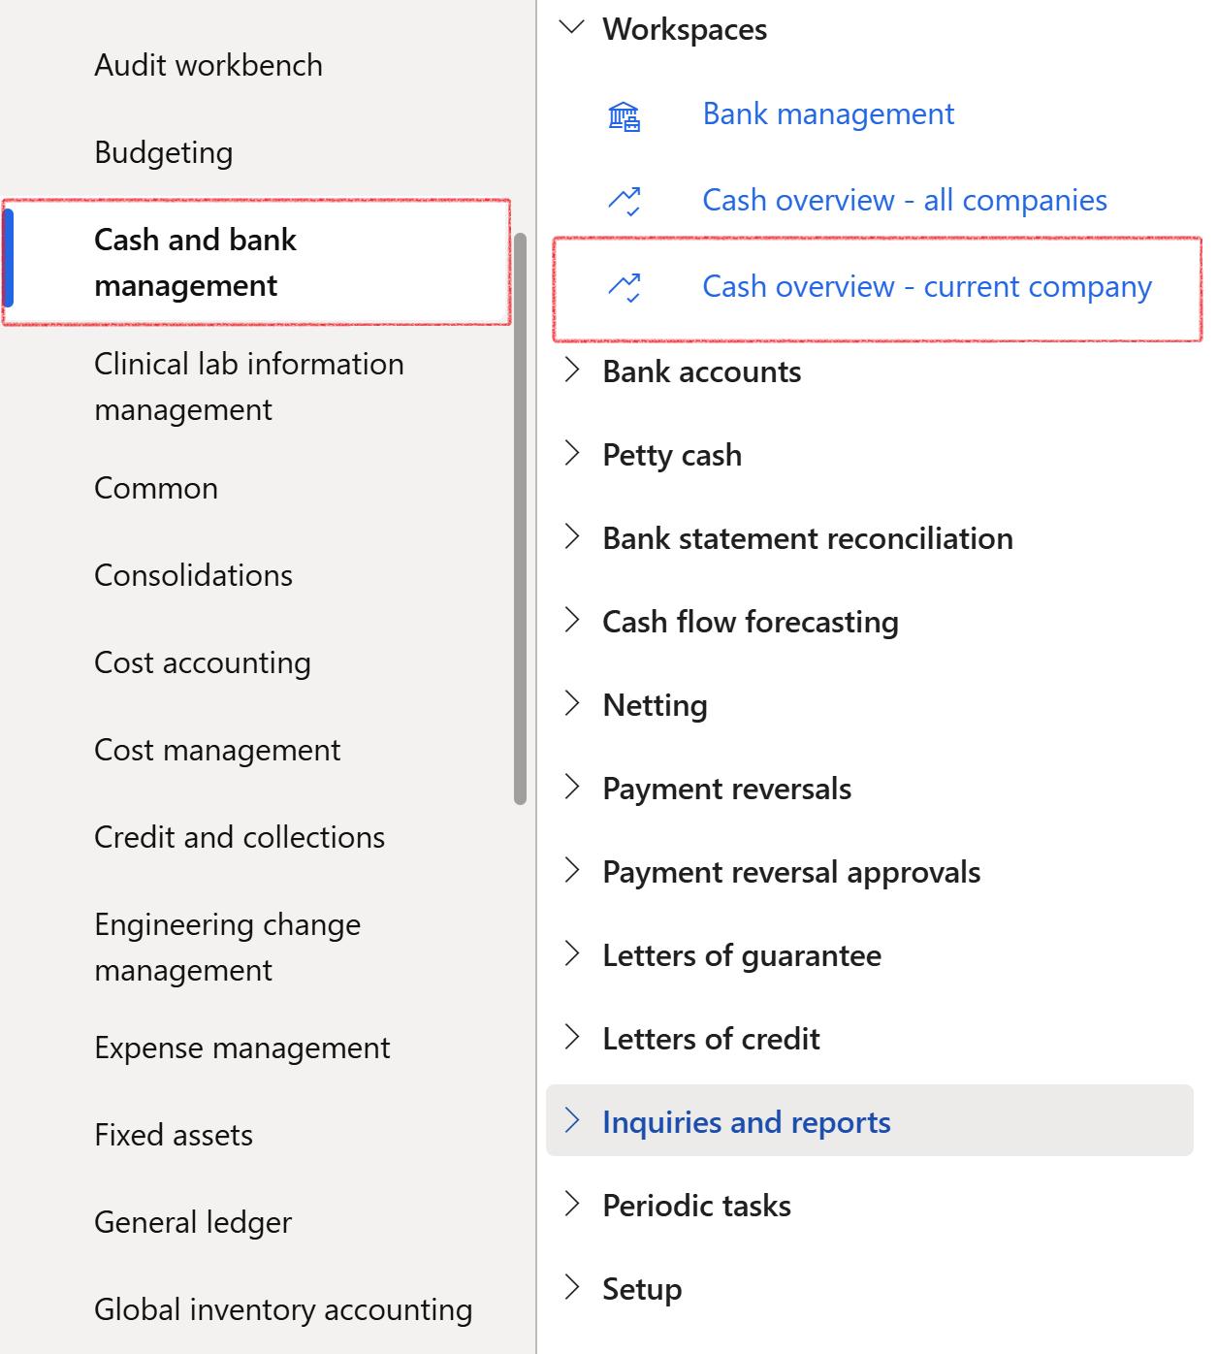Click the chart icon beside Cash overview - all companies

tap(624, 202)
